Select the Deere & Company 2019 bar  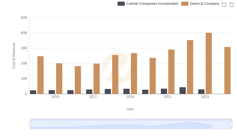pos(134,73)
